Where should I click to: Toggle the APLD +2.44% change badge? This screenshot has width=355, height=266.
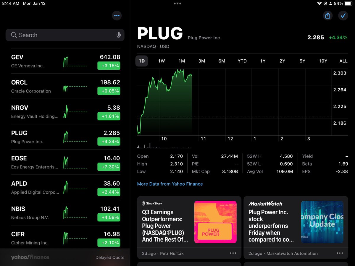[x=109, y=192]
